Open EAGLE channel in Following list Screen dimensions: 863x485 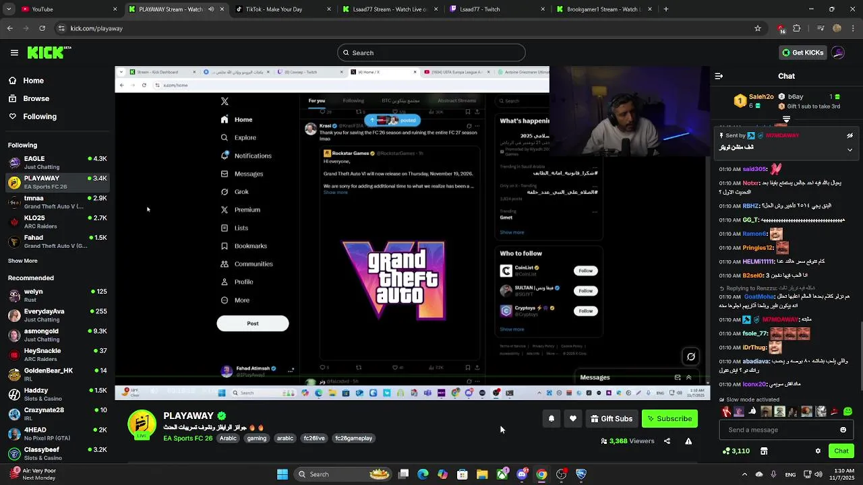(x=57, y=162)
